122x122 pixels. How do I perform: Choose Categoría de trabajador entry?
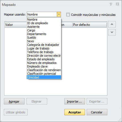click(x=44, y=45)
